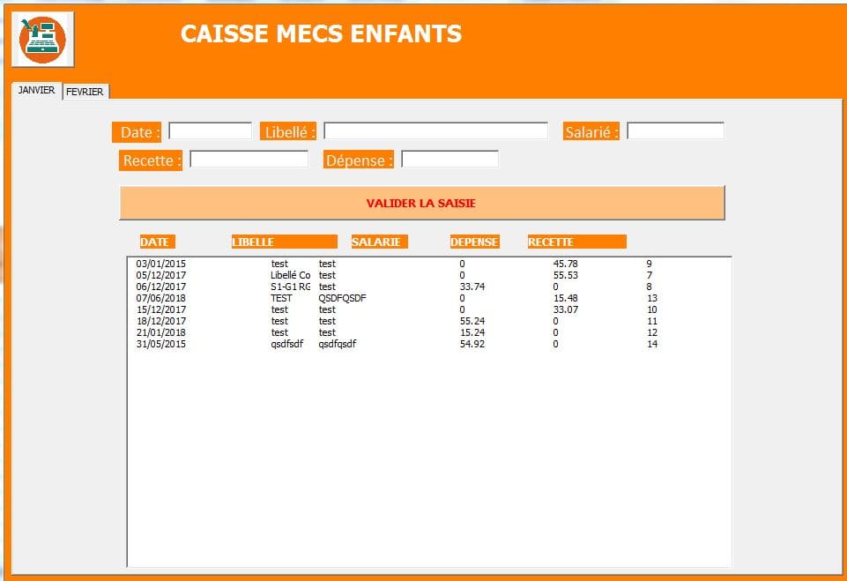
Task: Focus the Dépense input field
Action: [x=450, y=159]
